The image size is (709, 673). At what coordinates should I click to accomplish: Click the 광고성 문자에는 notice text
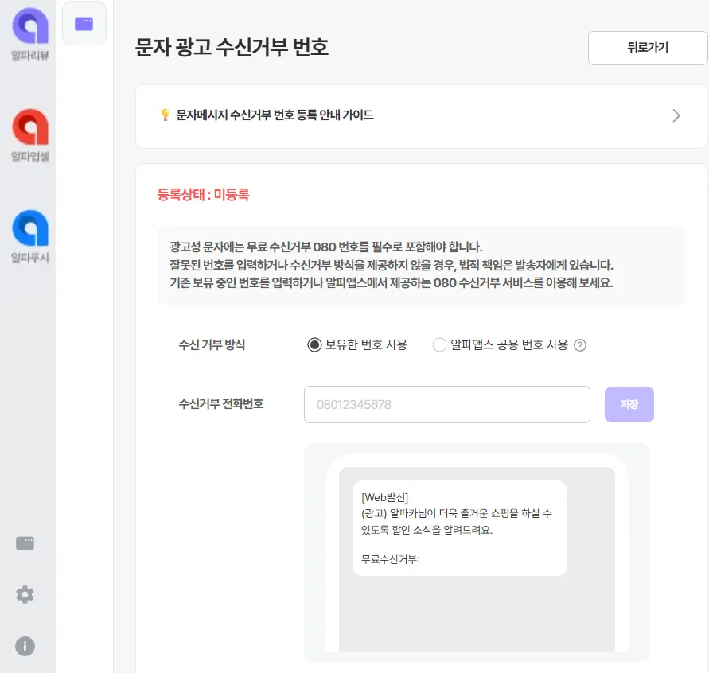point(325,247)
